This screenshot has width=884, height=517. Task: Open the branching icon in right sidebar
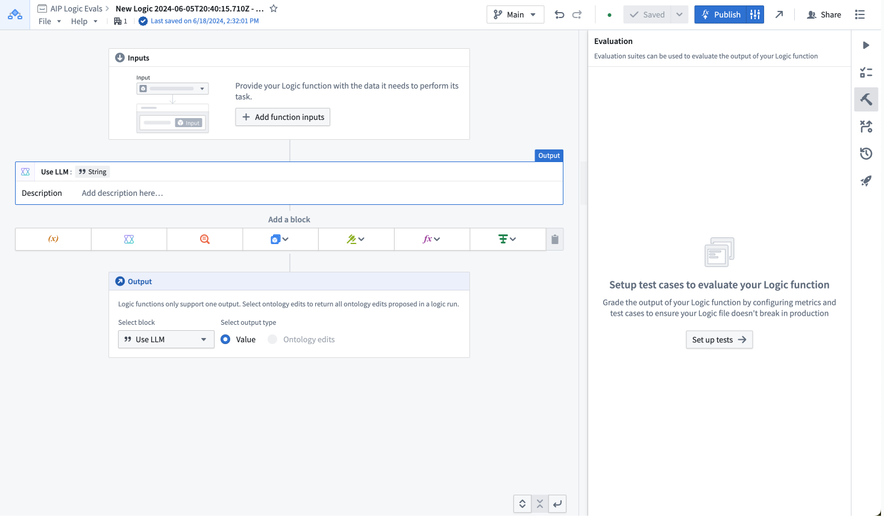click(866, 127)
